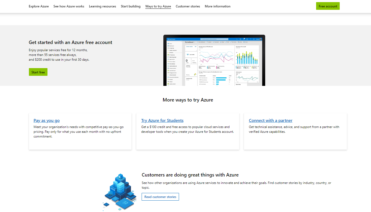371x212 pixels.
Task: Click the heading "Customers are doing great things with Azure"
Action: (x=190, y=175)
